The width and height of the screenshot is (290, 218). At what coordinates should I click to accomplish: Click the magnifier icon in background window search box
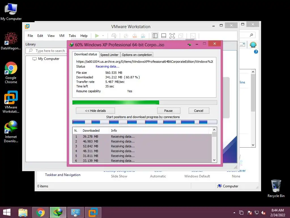[x=251, y=35]
